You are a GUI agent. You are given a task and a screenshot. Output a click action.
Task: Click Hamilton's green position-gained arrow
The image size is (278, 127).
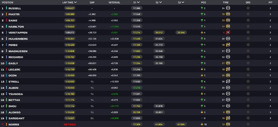coord(202,27)
